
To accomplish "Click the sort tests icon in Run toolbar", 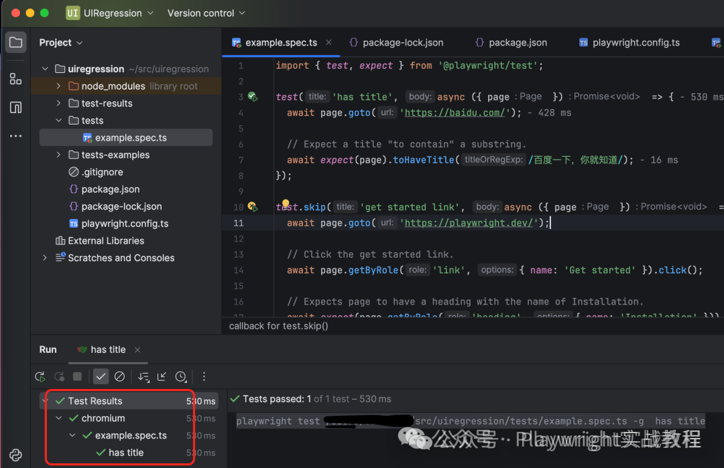I will pyautogui.click(x=143, y=377).
